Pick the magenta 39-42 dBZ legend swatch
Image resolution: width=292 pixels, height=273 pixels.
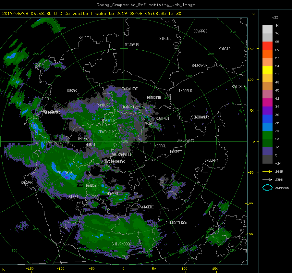267,102
